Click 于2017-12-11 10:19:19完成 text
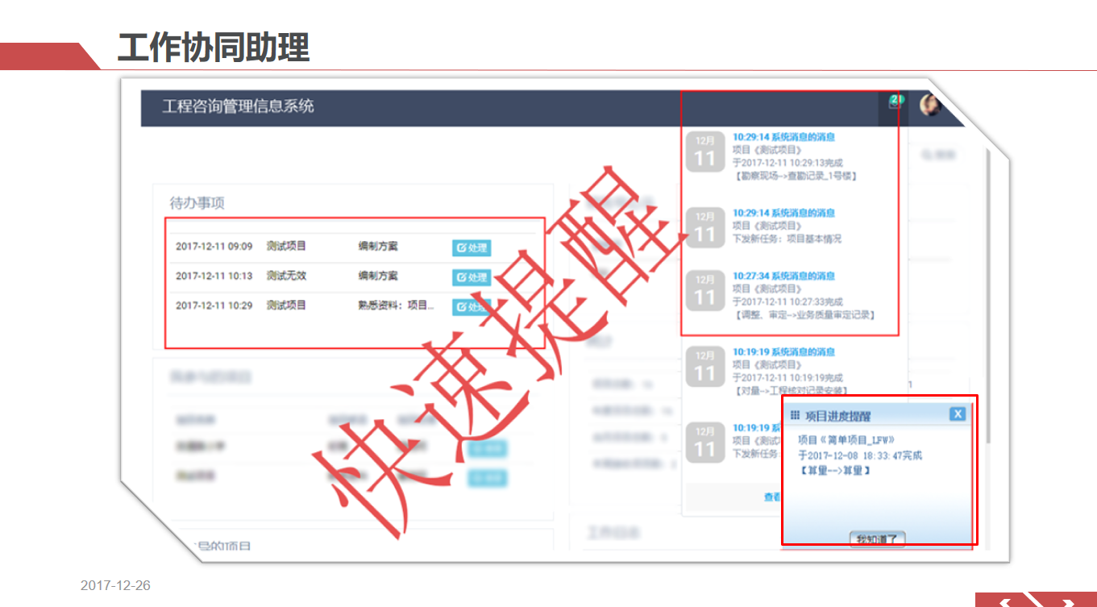This screenshot has width=1097, height=607. 787,377
